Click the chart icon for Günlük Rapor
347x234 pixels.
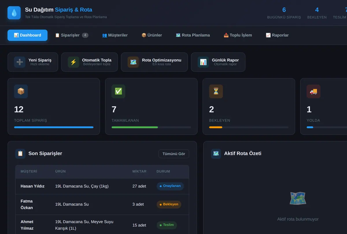tap(203, 62)
